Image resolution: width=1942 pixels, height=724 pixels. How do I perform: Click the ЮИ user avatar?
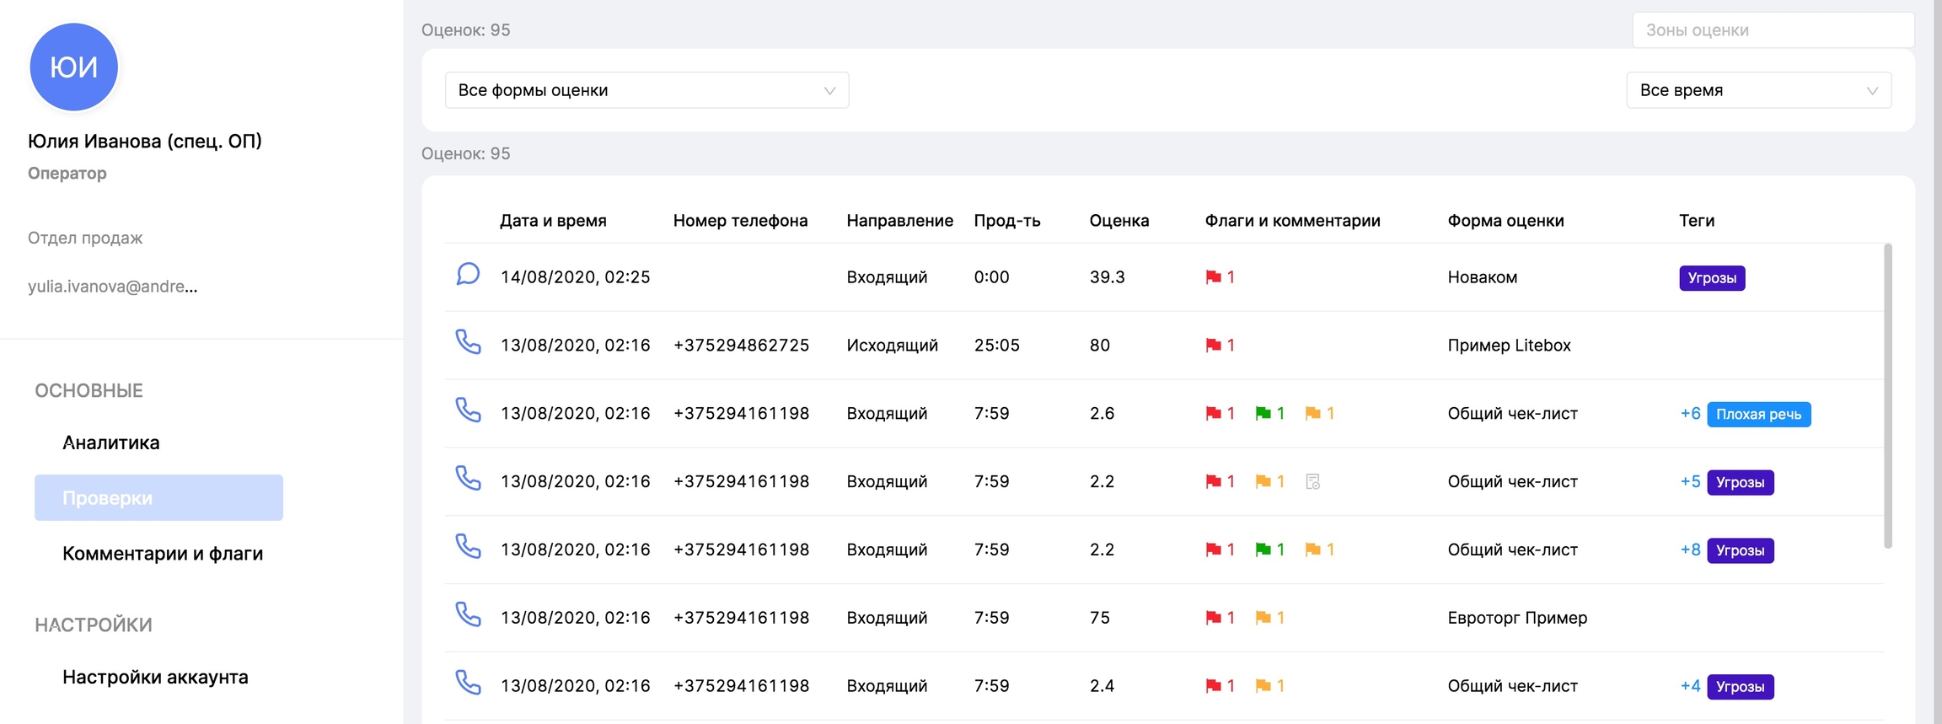pyautogui.click(x=74, y=67)
